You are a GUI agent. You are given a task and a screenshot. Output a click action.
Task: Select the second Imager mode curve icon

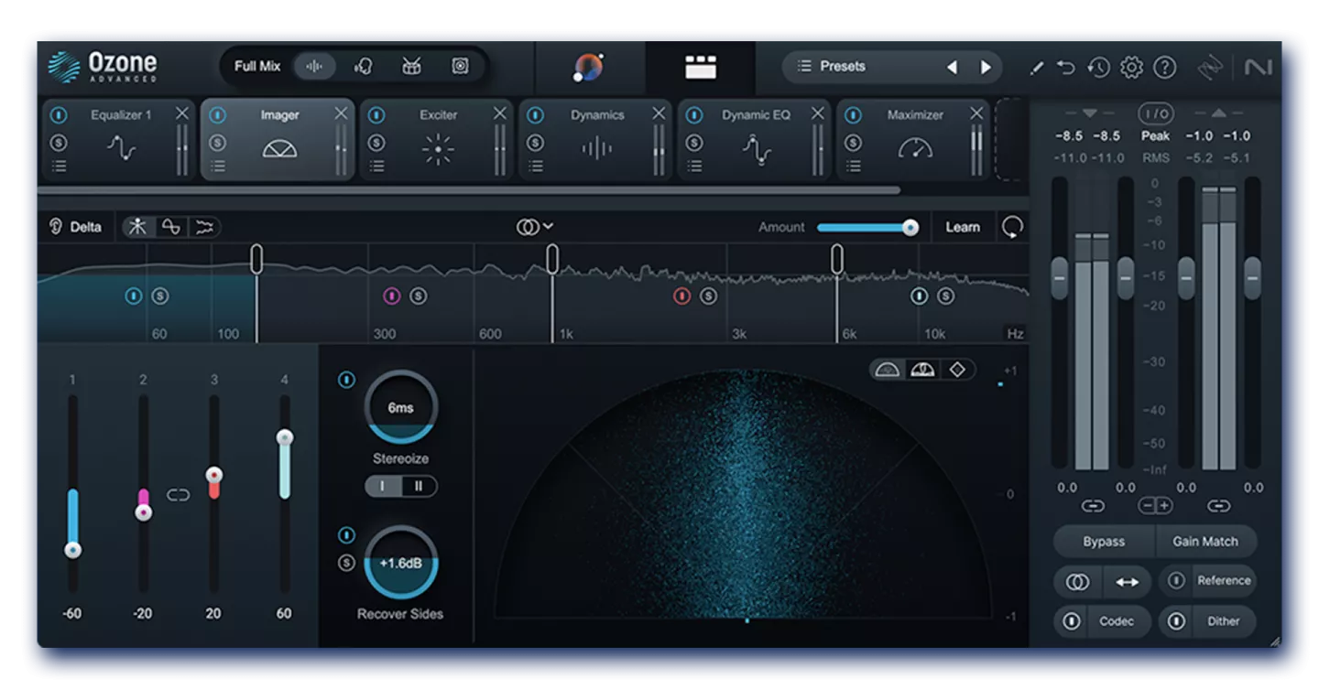[x=171, y=227]
